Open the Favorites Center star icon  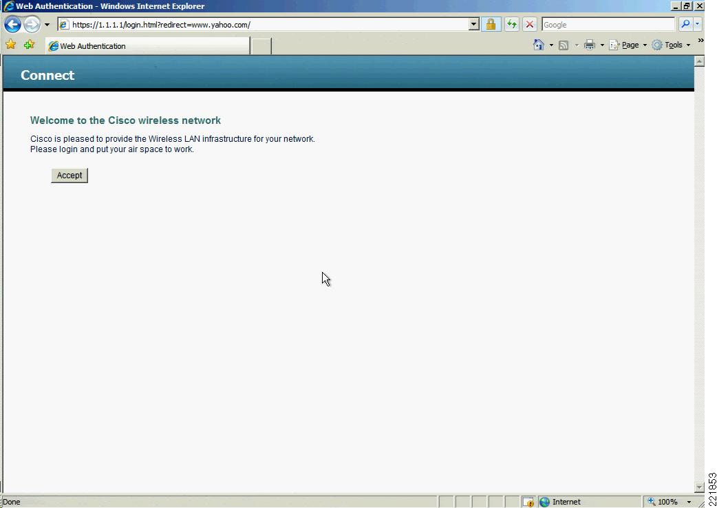pyautogui.click(x=11, y=44)
